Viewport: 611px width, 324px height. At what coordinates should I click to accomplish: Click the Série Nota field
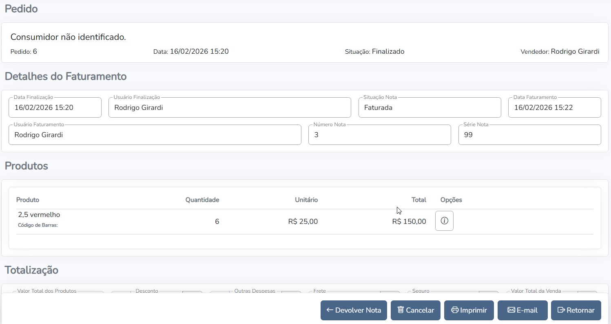click(529, 135)
